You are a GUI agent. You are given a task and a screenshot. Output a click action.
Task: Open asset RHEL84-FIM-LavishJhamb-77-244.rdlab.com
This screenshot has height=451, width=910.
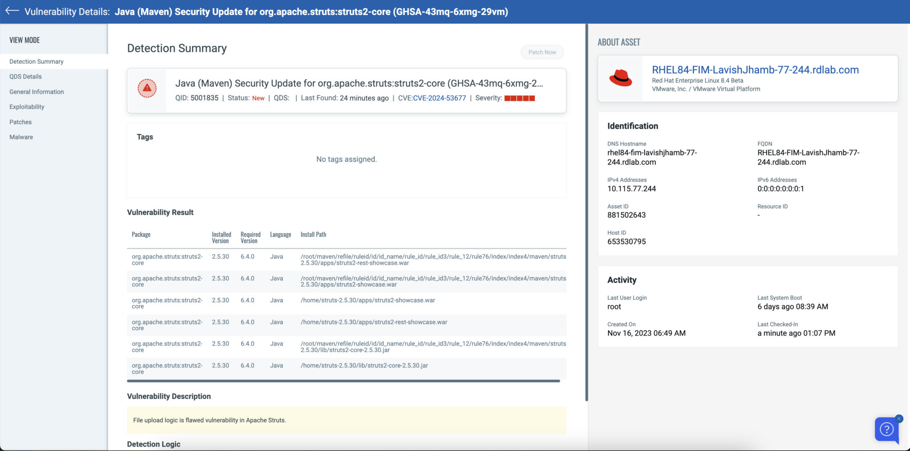754,70
